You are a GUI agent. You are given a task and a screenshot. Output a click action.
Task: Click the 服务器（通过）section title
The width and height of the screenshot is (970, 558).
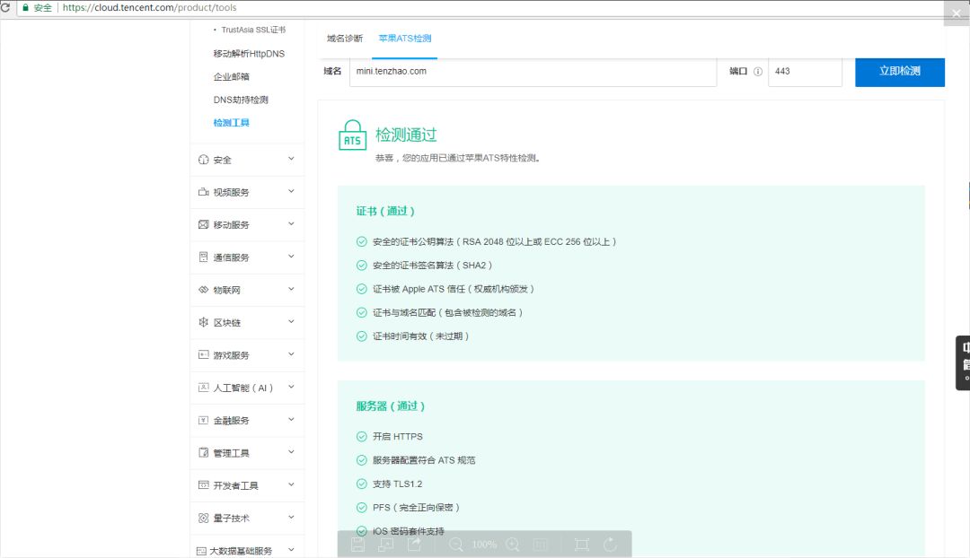tap(391, 406)
